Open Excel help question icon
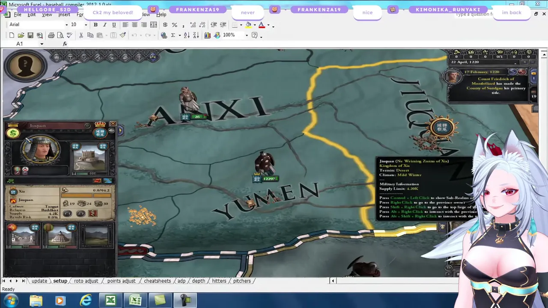 (254, 35)
